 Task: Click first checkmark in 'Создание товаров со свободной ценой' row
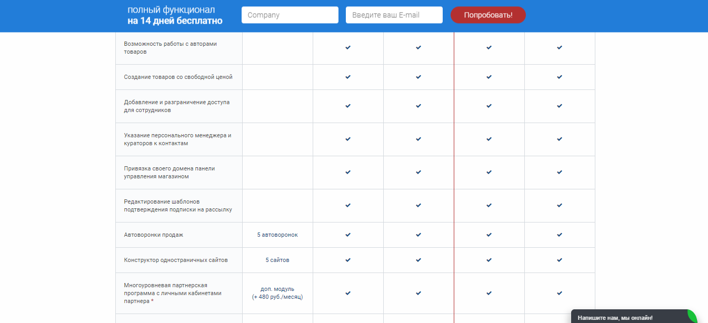point(348,77)
